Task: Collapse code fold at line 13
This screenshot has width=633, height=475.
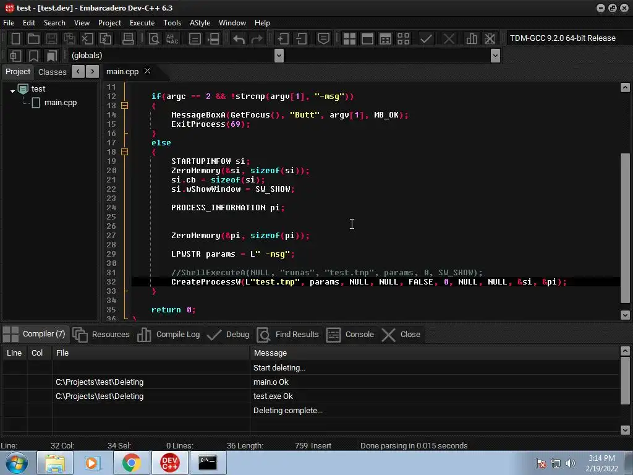Action: click(125, 105)
